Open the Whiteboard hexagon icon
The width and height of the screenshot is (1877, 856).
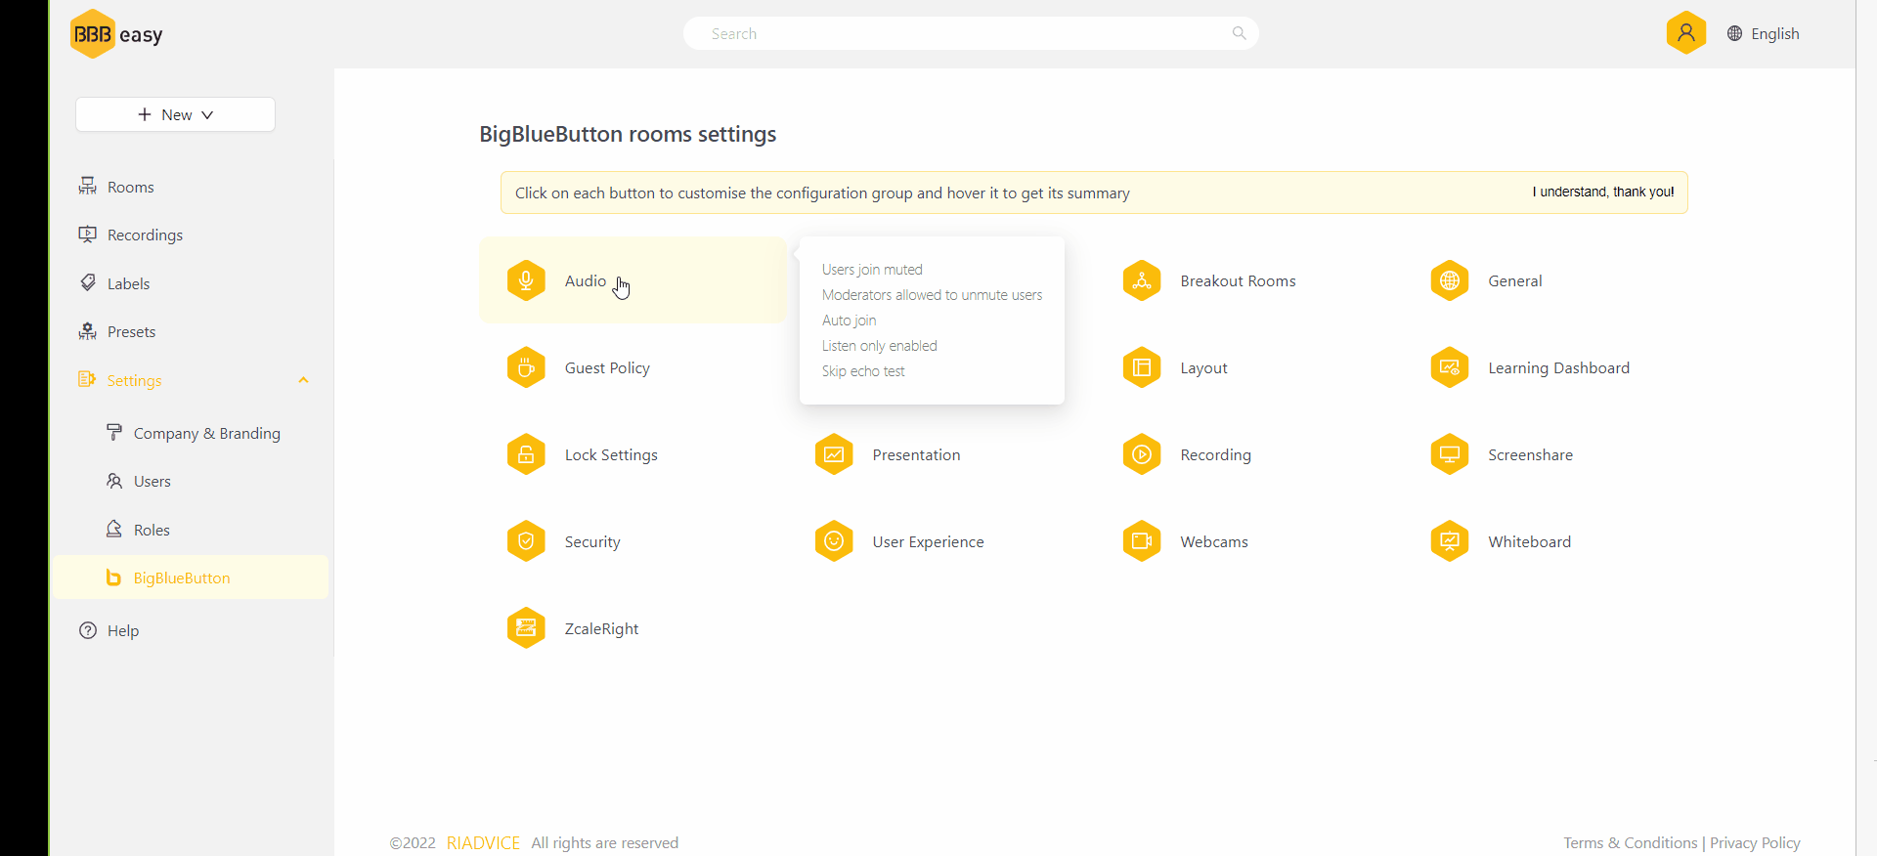point(1450,541)
